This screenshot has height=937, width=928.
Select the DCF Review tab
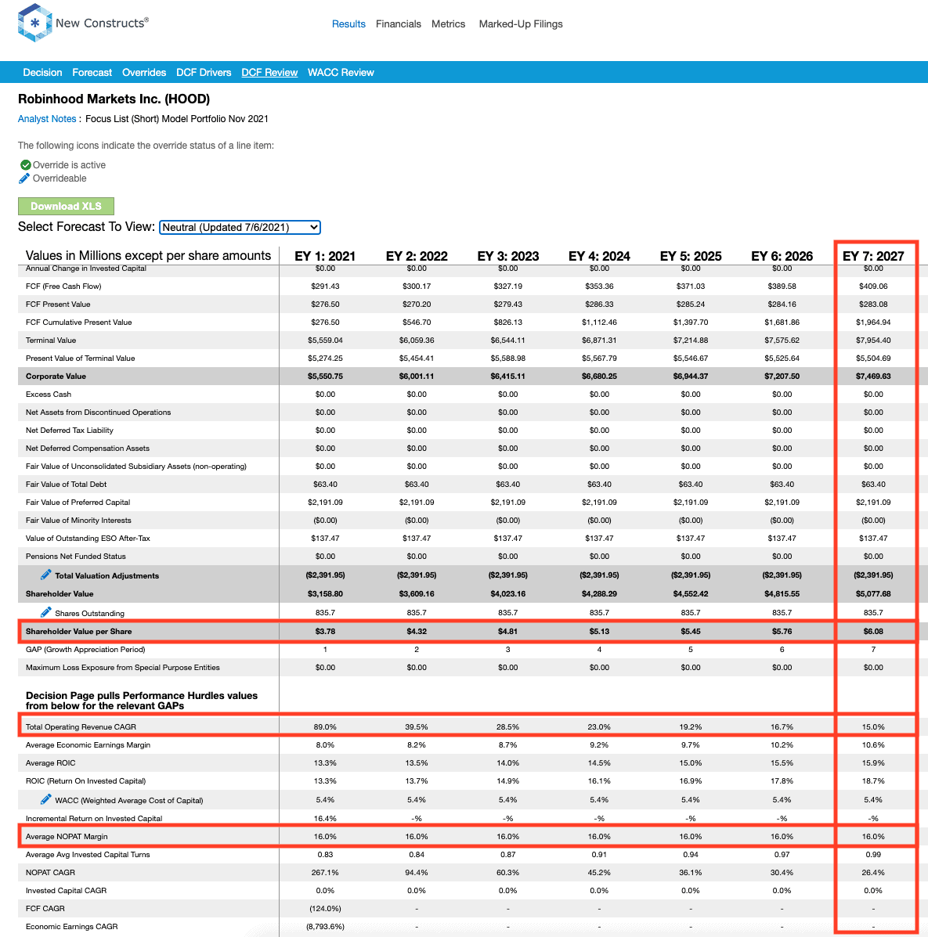269,72
